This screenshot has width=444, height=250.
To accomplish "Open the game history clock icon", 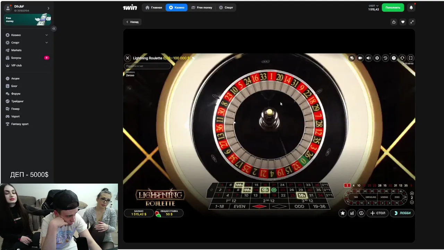I will coord(385,58).
